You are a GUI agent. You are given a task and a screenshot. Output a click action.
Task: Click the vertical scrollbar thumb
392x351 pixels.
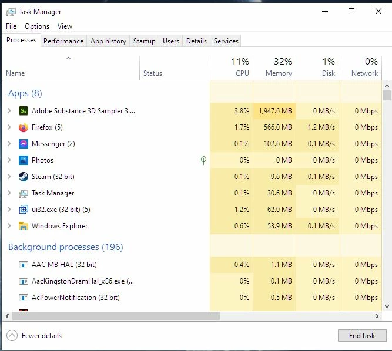coord(387,96)
